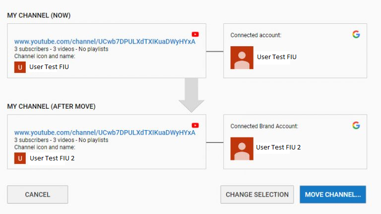Select the User Test FIU 2 brand account avatar
This screenshot has height=214, width=381.
tap(242, 148)
